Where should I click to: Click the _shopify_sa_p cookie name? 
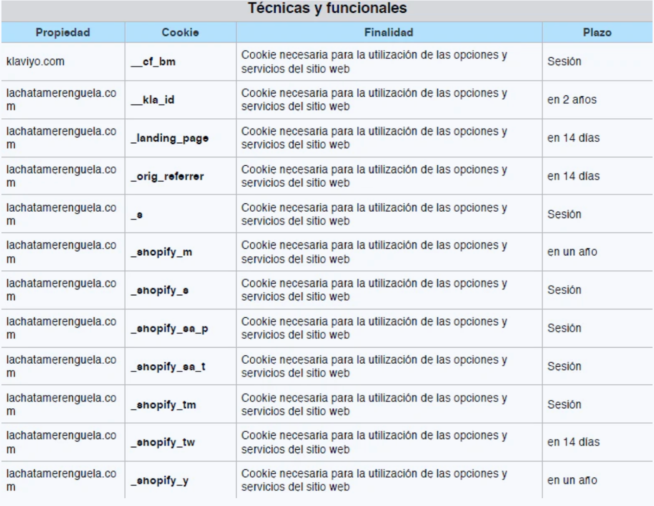click(x=169, y=329)
